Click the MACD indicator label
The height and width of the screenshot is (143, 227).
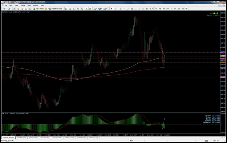click(x=19, y=114)
